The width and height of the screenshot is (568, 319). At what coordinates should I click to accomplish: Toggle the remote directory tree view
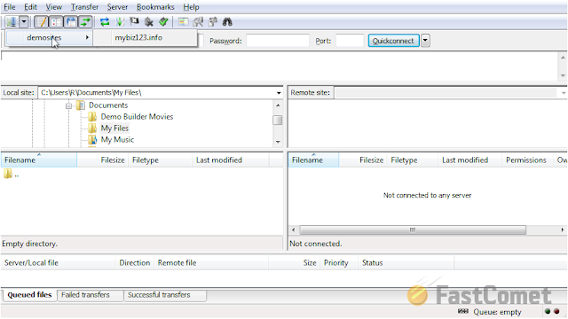71,22
